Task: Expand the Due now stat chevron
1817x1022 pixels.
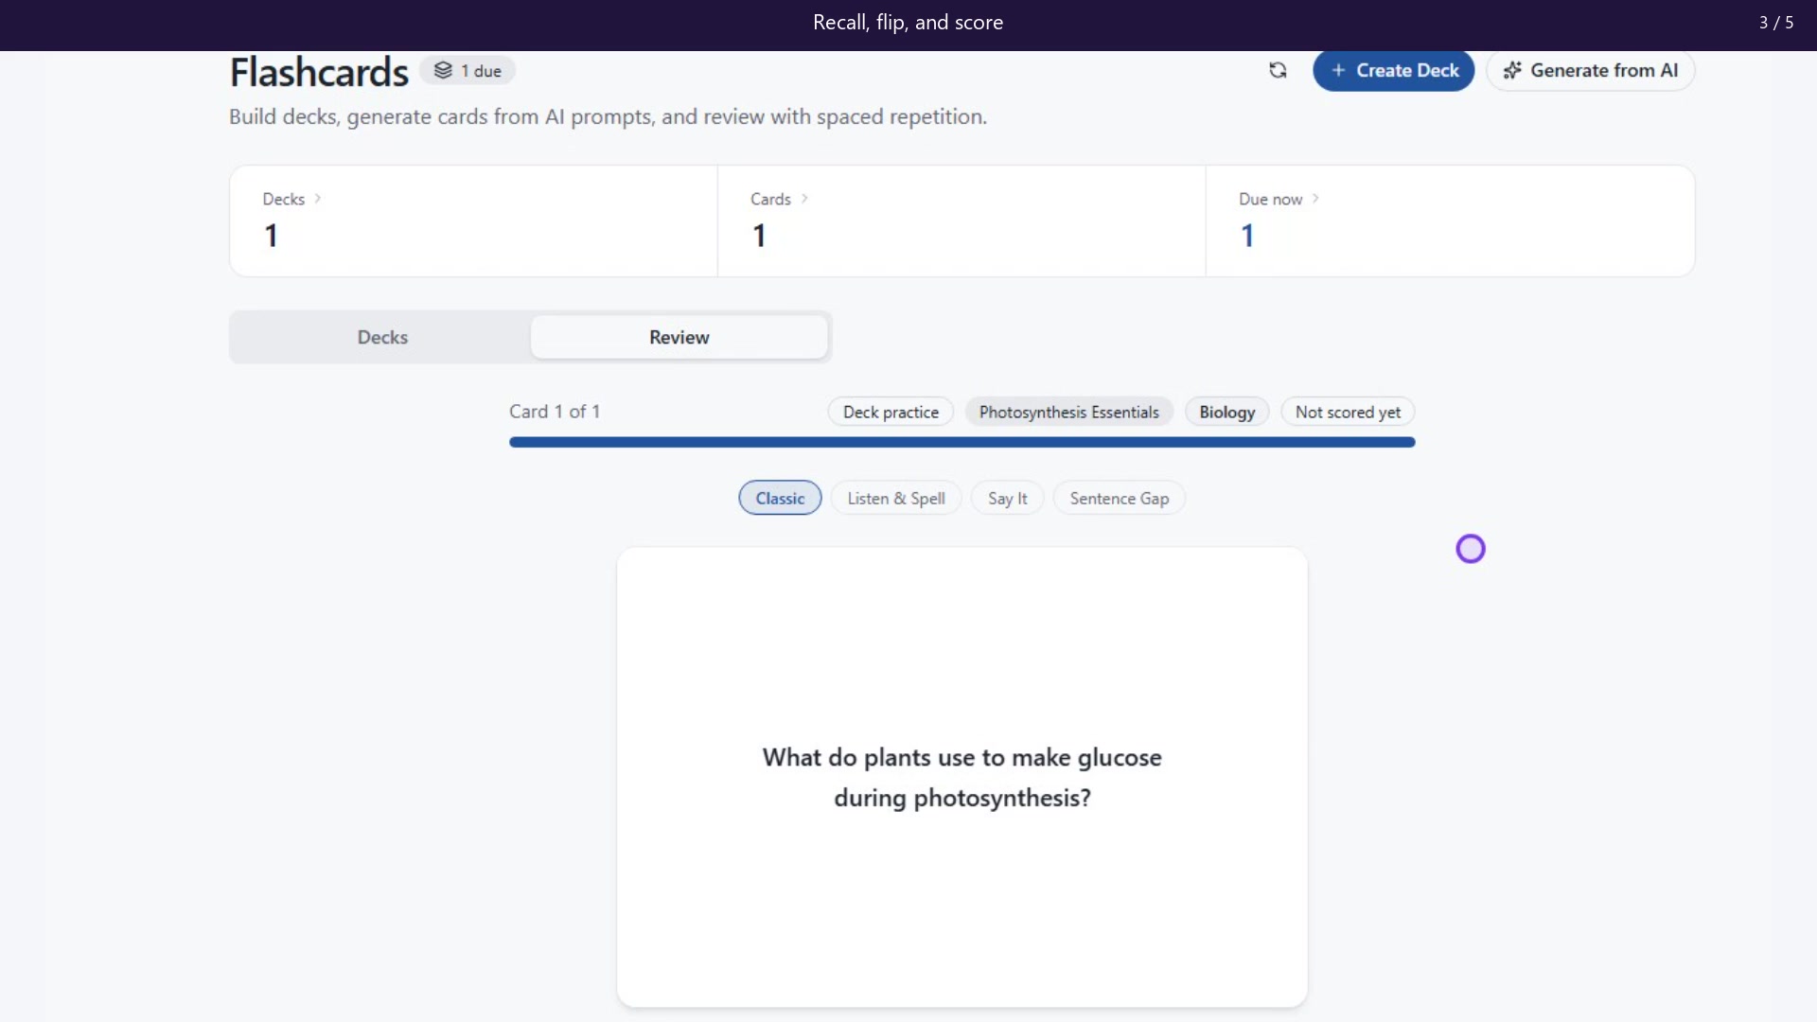Action: [x=1315, y=199]
